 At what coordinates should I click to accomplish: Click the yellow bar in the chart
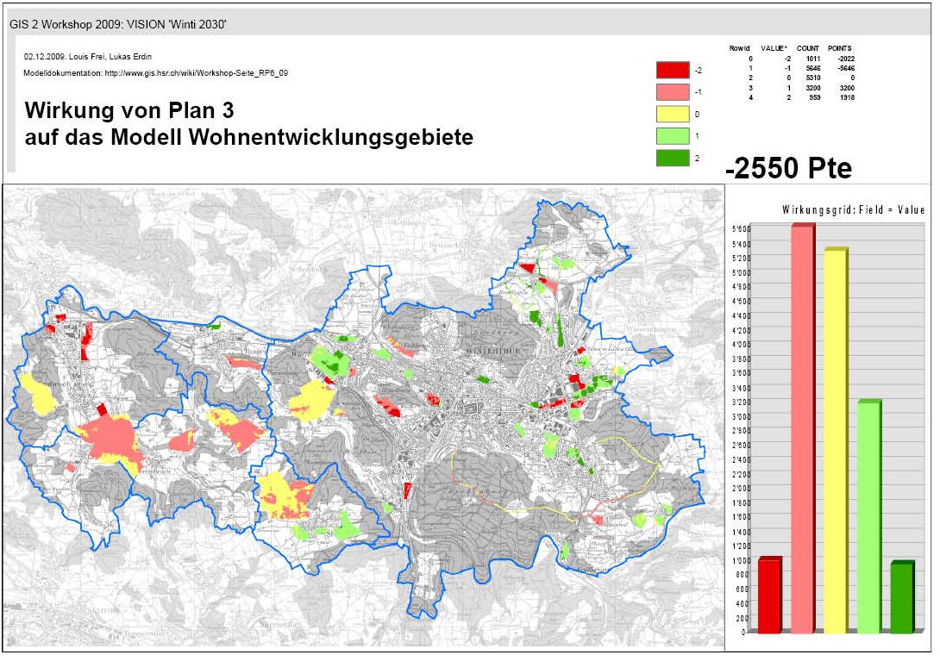835,440
